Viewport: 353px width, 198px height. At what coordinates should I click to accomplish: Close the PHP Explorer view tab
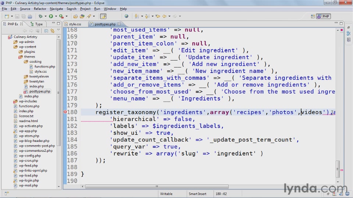(x=21, y=24)
